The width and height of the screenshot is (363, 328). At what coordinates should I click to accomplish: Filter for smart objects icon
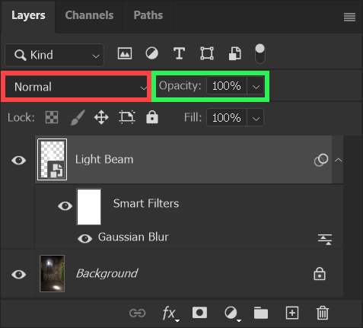pyautogui.click(x=235, y=53)
